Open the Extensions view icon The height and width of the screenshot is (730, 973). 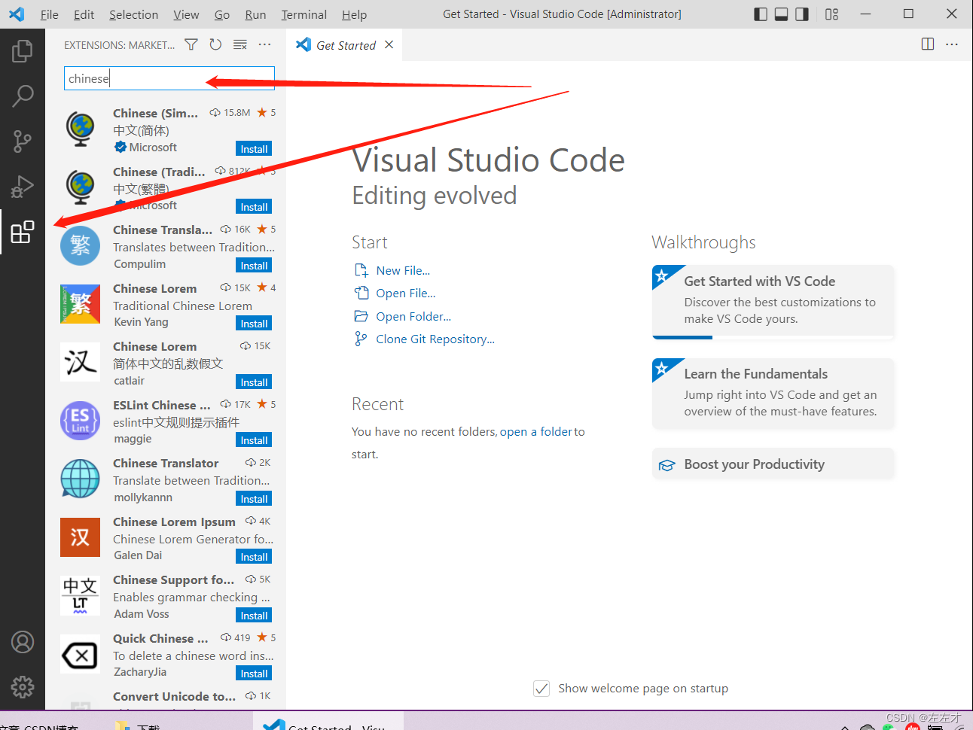pos(23,232)
